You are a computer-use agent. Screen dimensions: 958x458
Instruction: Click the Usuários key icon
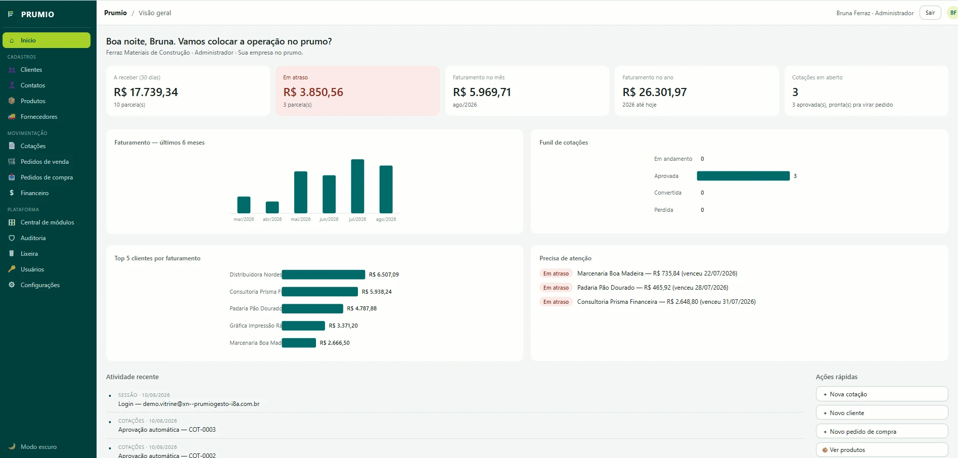[x=12, y=269]
